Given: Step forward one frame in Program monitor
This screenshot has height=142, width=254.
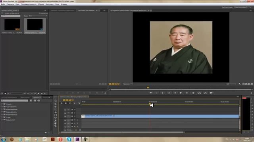Looking at the screenshot, I should pos(187,93).
